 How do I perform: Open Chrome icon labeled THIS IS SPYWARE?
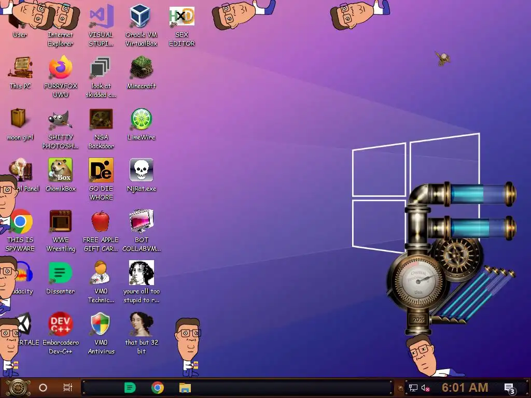click(21, 222)
